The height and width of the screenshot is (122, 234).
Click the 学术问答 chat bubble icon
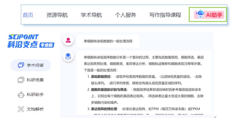click(x=20, y=65)
